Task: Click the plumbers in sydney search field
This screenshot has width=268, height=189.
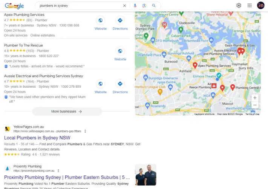Action: click(80, 6)
